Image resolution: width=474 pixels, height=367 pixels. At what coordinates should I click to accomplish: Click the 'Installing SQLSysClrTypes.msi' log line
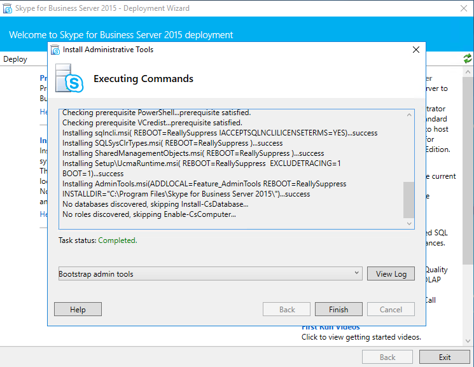(x=172, y=143)
